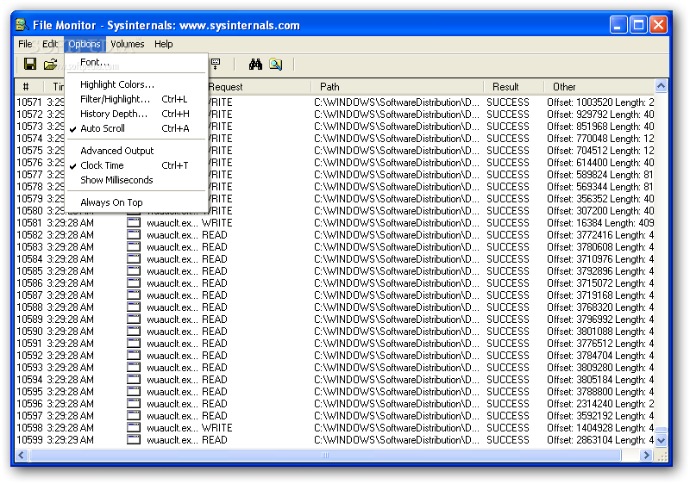
Task: Choose Highlight Colors... menu entry
Action: (x=136, y=84)
